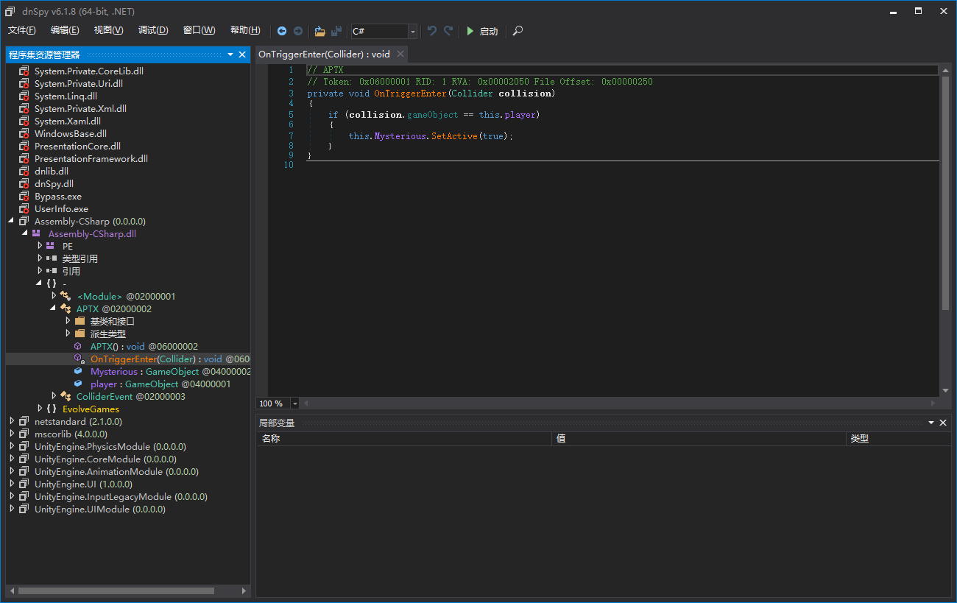
Task: Close the 局部变量 panel
Action: 944,423
